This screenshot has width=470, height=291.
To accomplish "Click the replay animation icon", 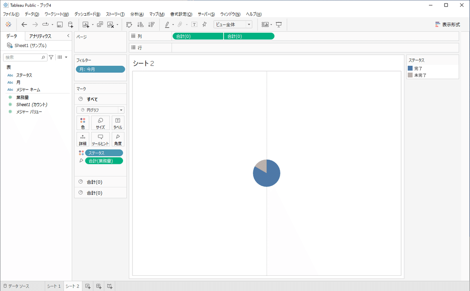I will (x=45, y=24).
